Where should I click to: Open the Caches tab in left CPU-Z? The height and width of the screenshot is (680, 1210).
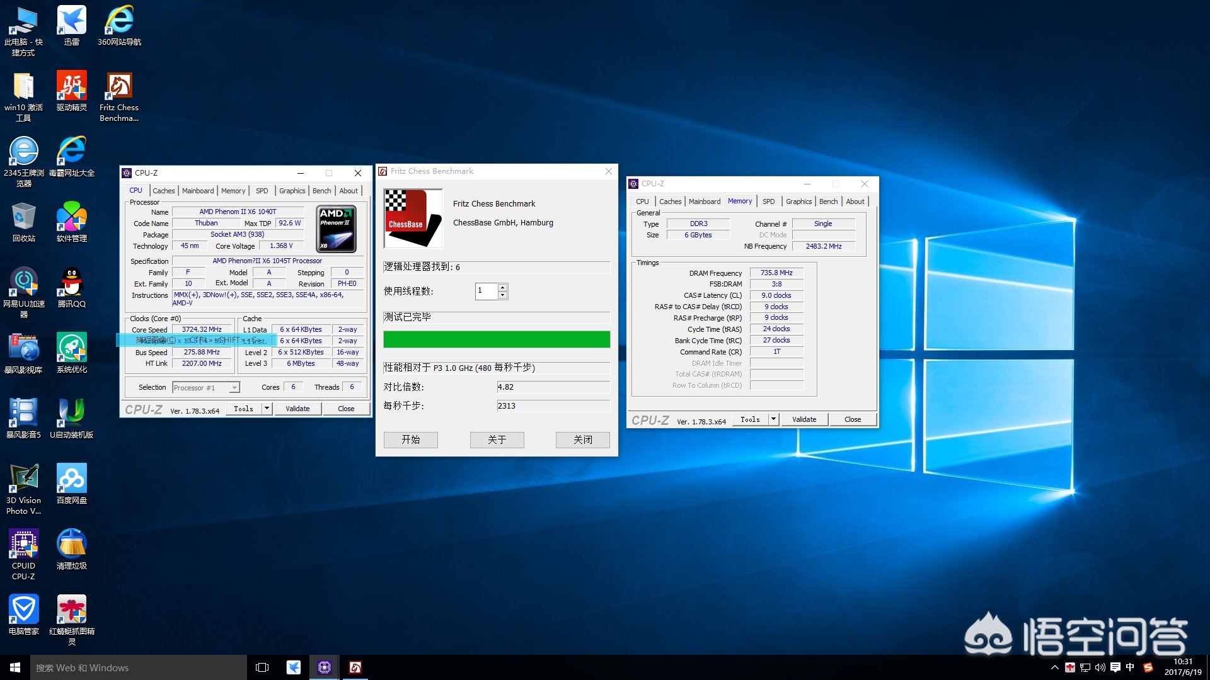163,191
